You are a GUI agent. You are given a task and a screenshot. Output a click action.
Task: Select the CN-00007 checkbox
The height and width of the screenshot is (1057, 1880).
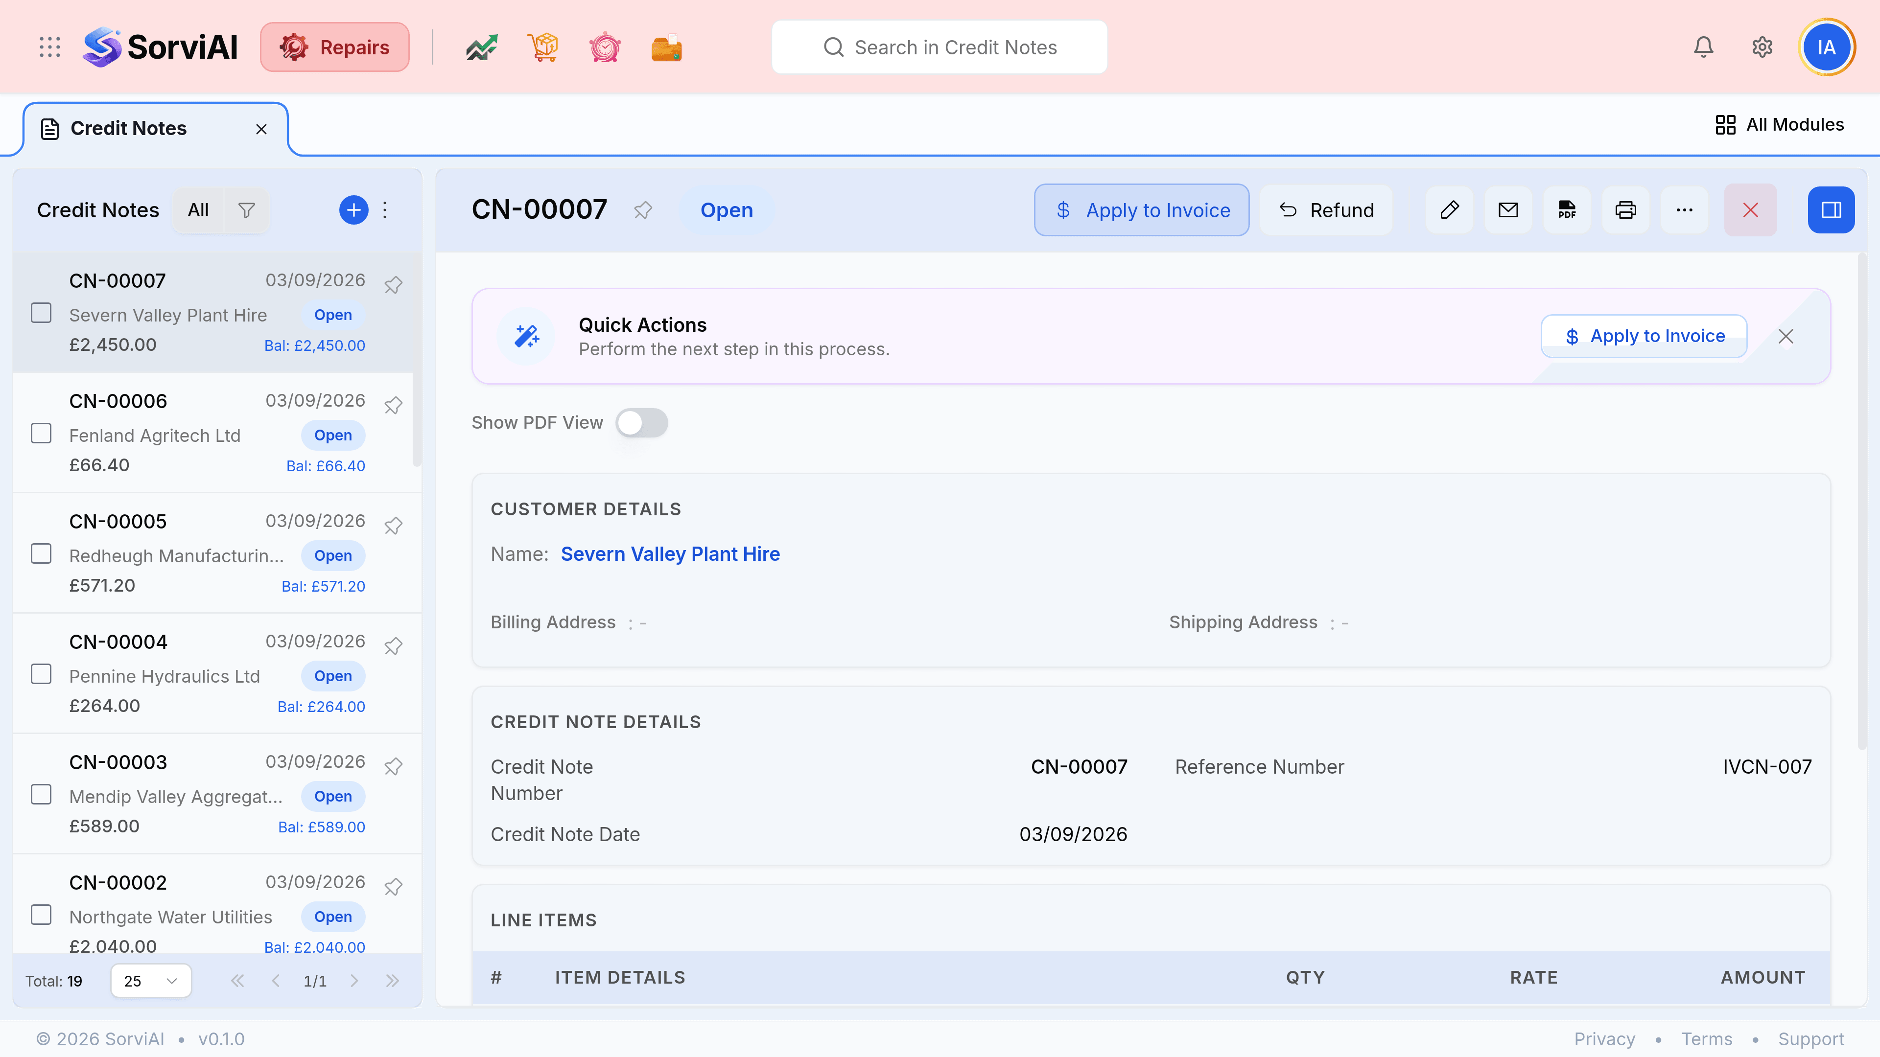pyautogui.click(x=42, y=313)
